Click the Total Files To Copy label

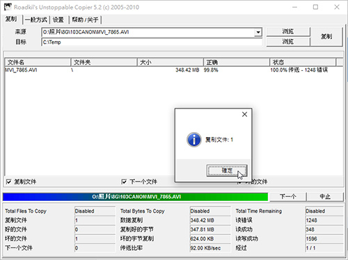tap(26, 211)
